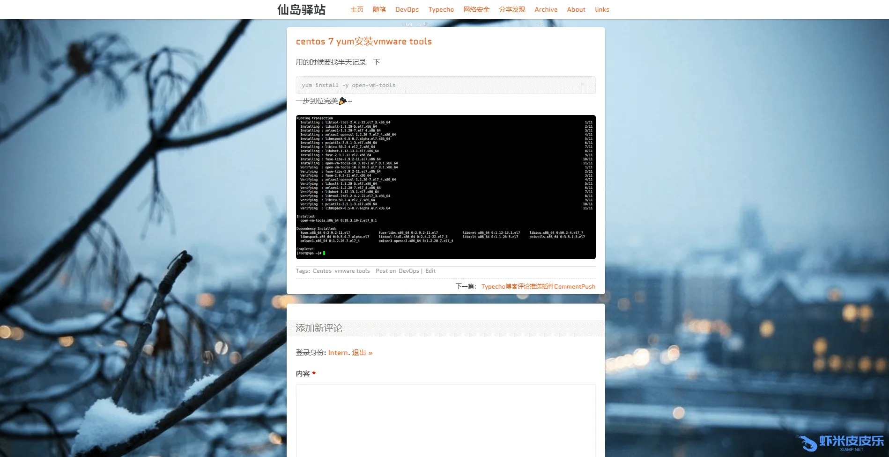Viewport: 889px width, 457px height.
Task: Open the 网络安全 menu item
Action: tap(476, 9)
